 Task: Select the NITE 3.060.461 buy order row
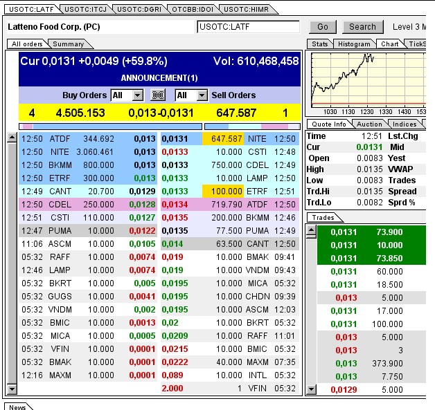click(88, 152)
